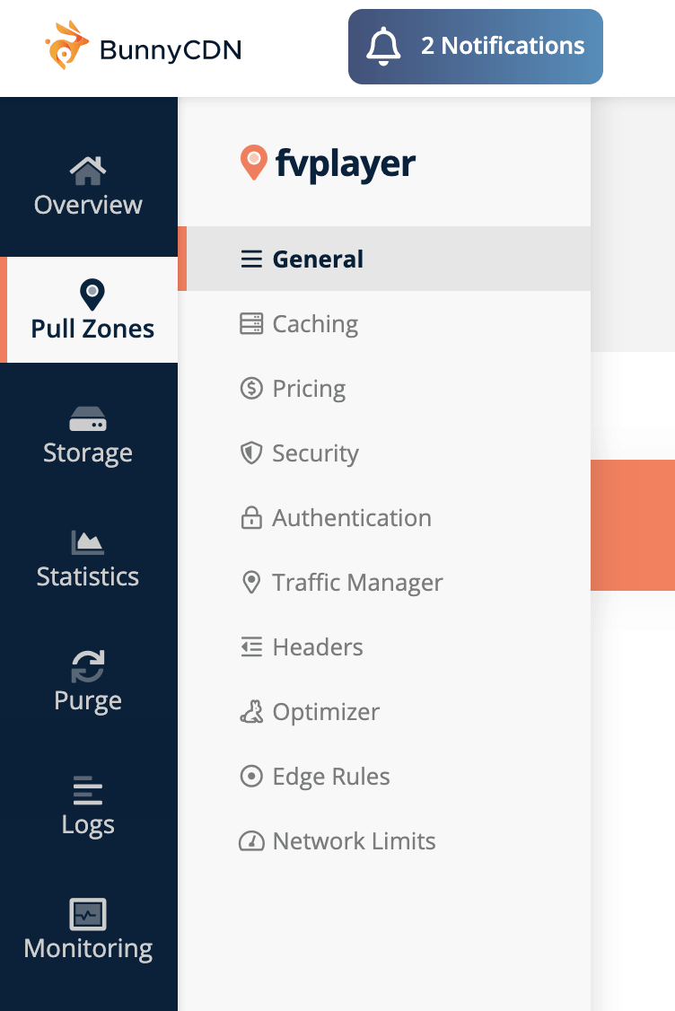
Task: Click the Pull Zones pin icon
Action: point(92,295)
